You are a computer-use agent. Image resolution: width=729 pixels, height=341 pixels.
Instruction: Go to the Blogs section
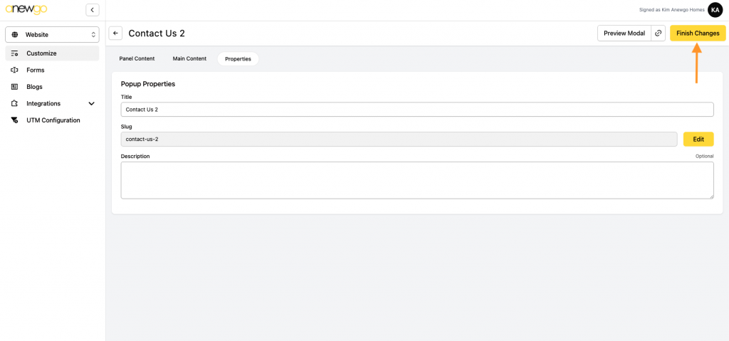coord(34,87)
